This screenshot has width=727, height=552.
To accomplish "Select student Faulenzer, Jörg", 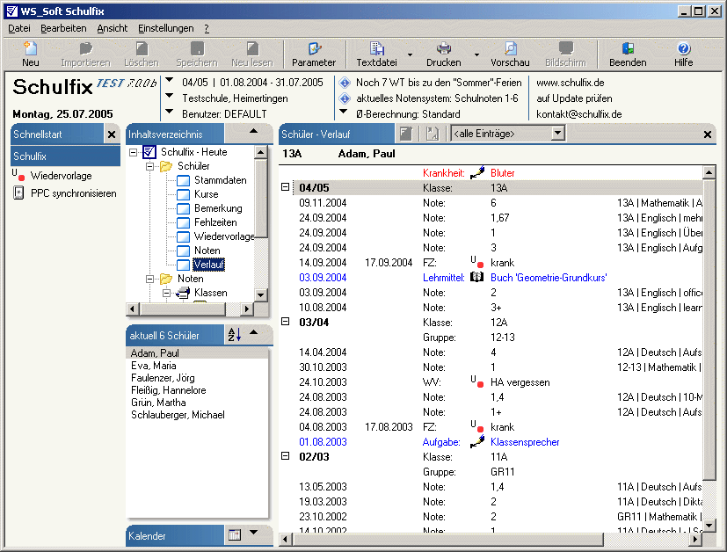I will point(163,378).
